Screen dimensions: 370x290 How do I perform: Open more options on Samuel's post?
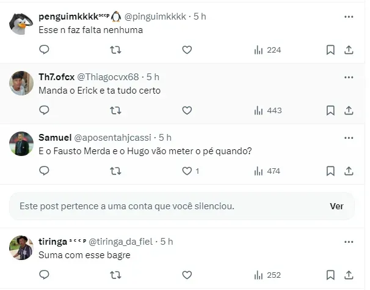pos(349,138)
